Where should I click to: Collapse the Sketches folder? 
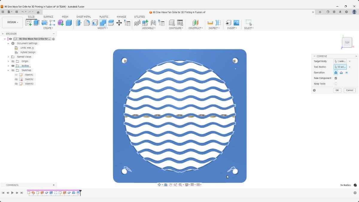point(8,70)
